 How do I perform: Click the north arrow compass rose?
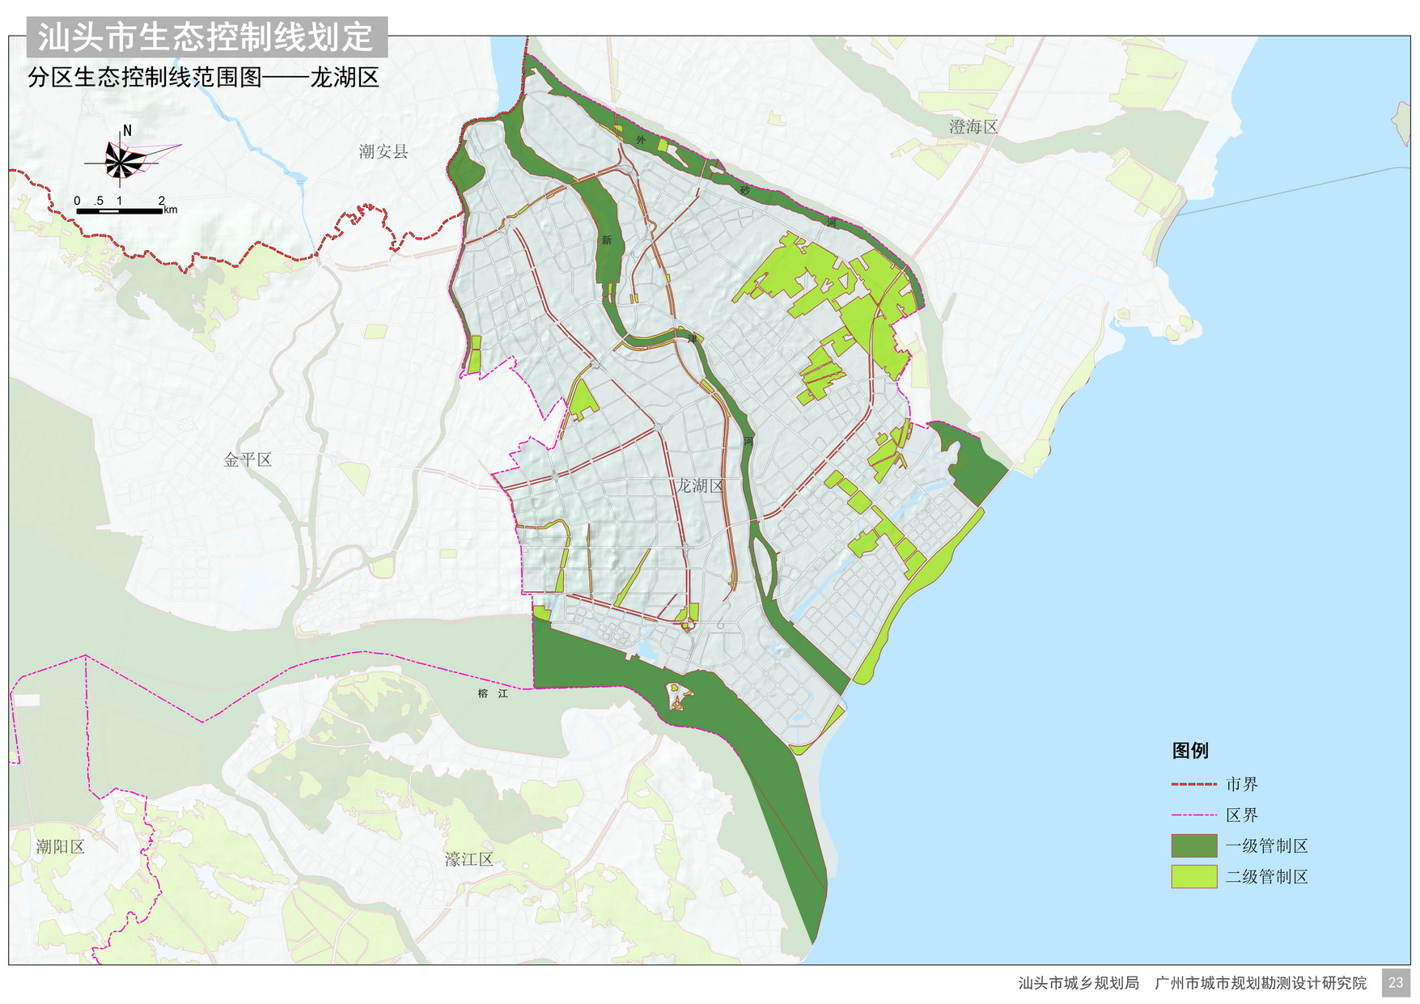click(x=123, y=159)
